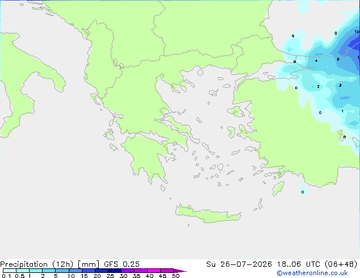Image resolution: width=360 pixels, height=278 pixels.
Task: Click the precipitation value '9' over Black Sea
Action: point(293,36)
